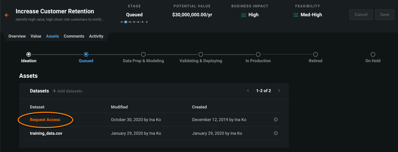
Task: Remove the Request Access dataset row
Action: [276, 120]
